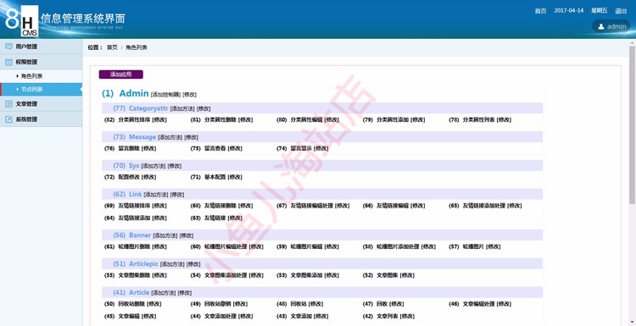Click 修改 for 分类属性删除 (81)

(x=245, y=120)
